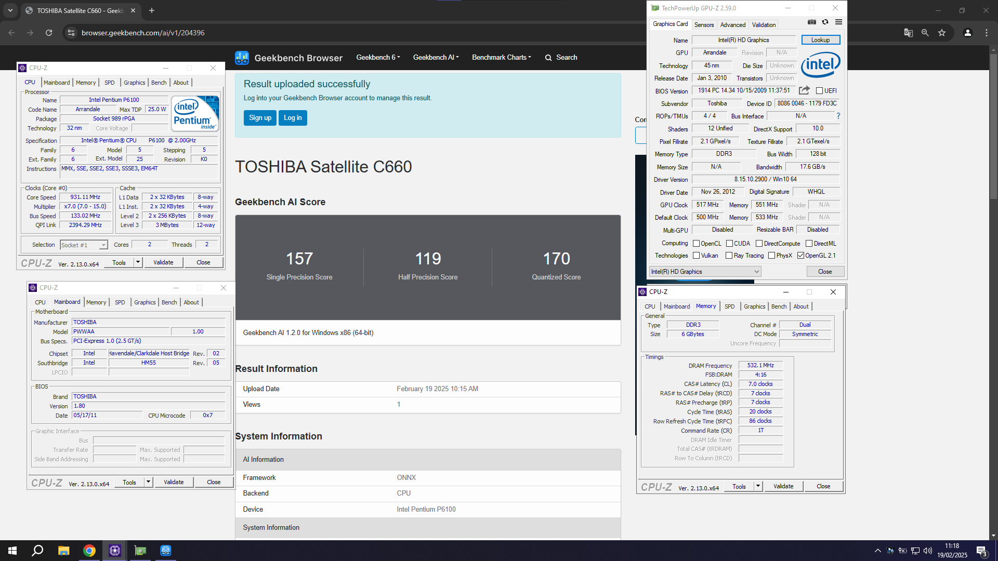Click BIOS version share/export icon in GPU-Z
Screen dimensions: 998x561
(x=804, y=90)
